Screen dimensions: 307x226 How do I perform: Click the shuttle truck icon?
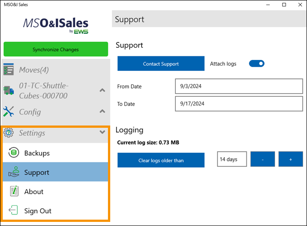point(8,90)
